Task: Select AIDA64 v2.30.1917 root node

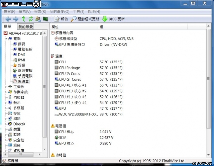Action: point(23,33)
